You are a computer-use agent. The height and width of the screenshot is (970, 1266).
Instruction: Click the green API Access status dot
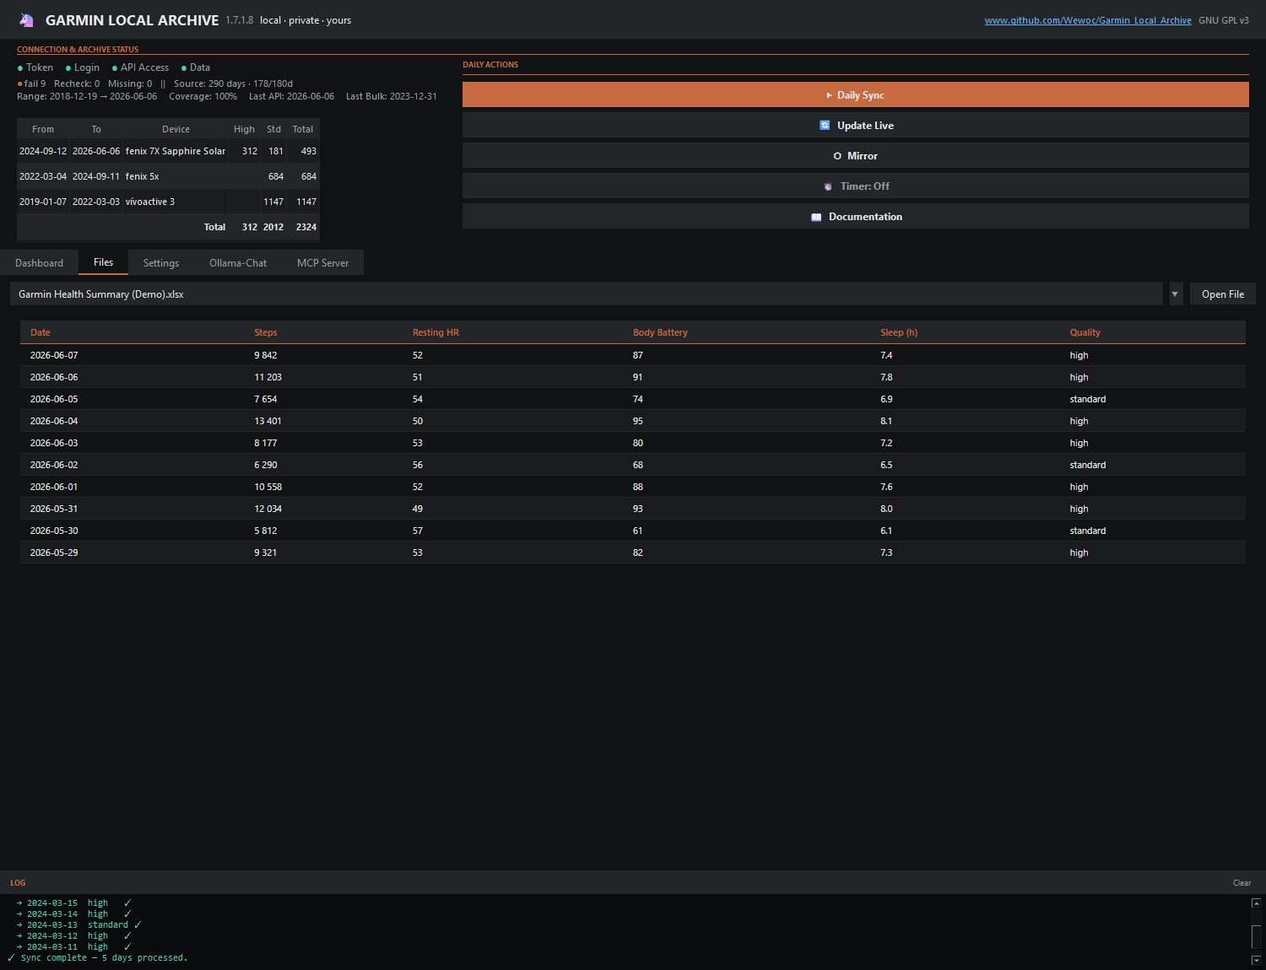115,68
